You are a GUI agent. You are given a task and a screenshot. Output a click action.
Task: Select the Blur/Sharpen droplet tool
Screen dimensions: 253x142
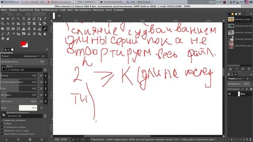tap(45, 34)
